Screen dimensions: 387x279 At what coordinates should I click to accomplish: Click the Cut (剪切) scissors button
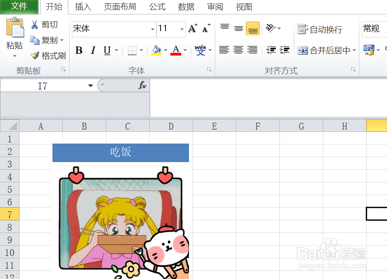click(44, 25)
